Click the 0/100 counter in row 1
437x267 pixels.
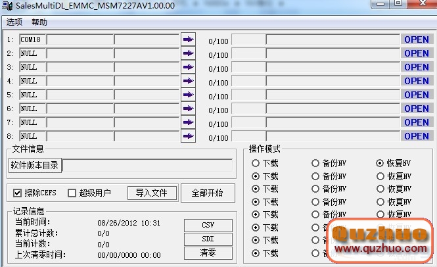pyautogui.click(x=218, y=41)
